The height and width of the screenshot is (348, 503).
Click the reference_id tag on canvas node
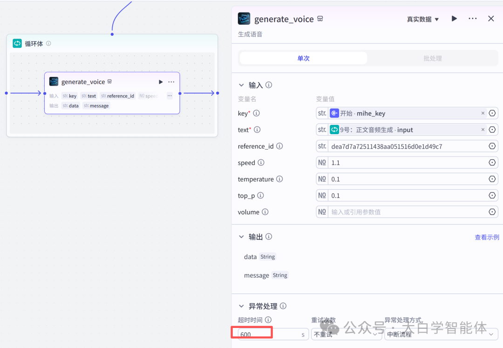(117, 96)
